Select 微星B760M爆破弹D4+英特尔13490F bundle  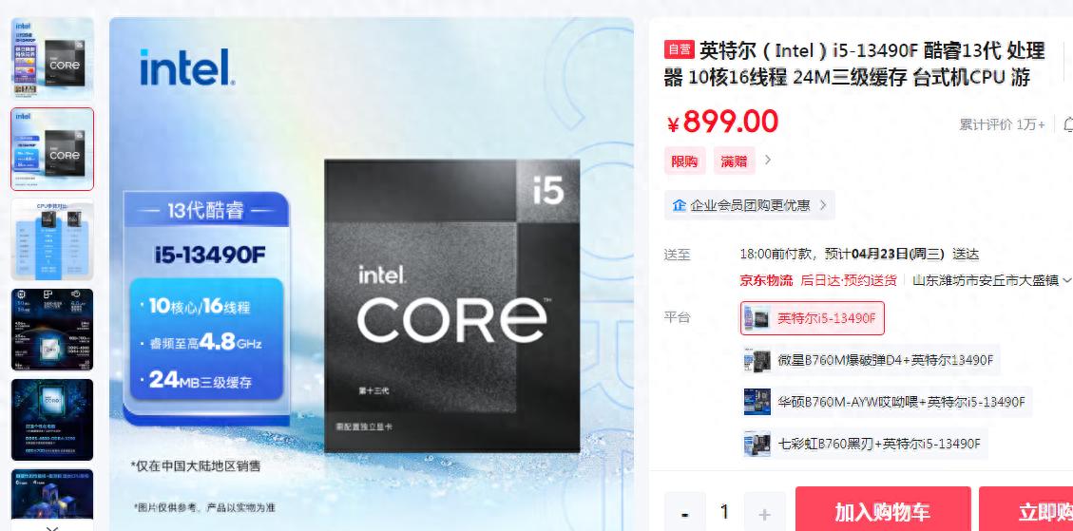click(871, 360)
